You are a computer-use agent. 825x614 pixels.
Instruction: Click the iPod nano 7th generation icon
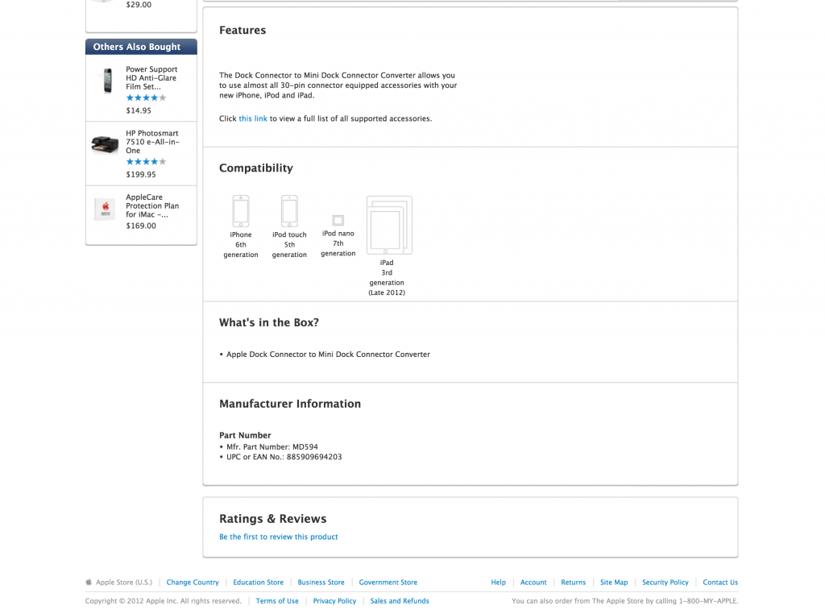coord(338,220)
